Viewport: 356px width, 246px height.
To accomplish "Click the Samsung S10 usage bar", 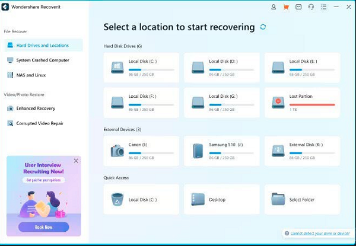I will coord(231,153).
